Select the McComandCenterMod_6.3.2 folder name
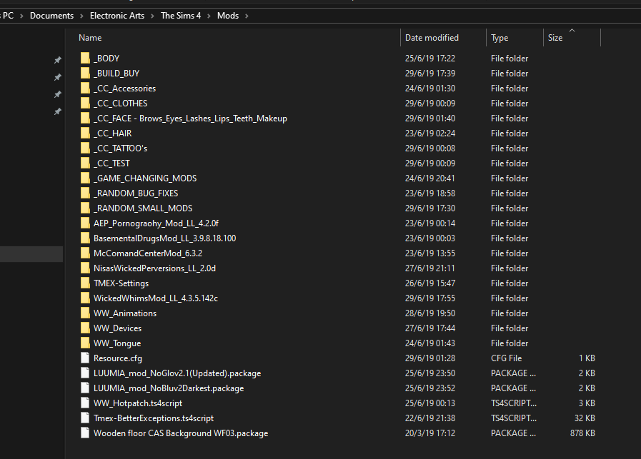This screenshot has width=641, height=459. (x=148, y=253)
